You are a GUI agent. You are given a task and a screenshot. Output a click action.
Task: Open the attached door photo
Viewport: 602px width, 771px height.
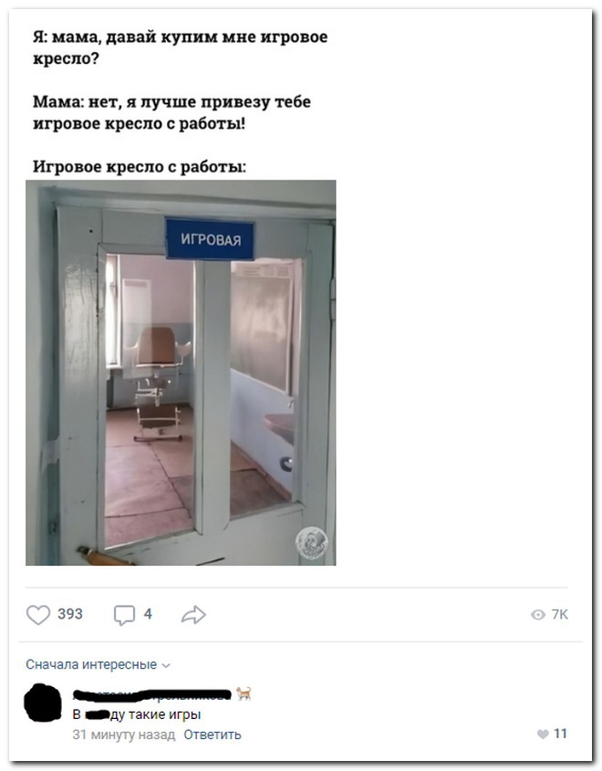point(181,372)
